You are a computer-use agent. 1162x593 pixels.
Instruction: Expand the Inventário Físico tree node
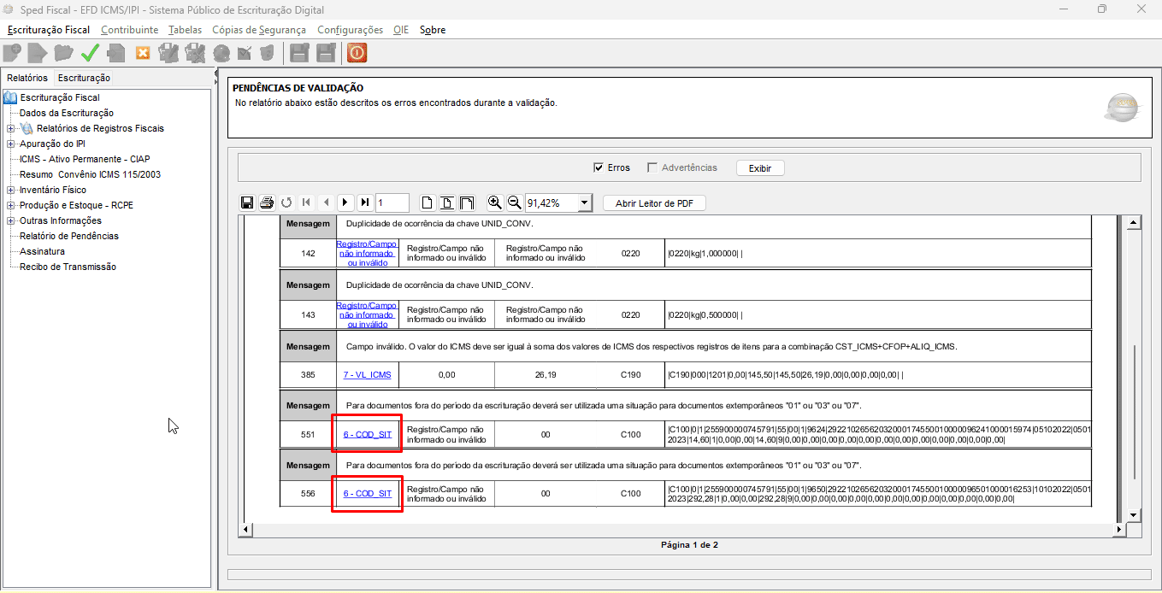coord(11,190)
